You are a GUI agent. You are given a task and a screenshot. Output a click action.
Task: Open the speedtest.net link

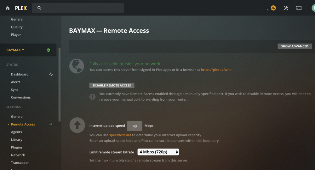tap(120, 135)
